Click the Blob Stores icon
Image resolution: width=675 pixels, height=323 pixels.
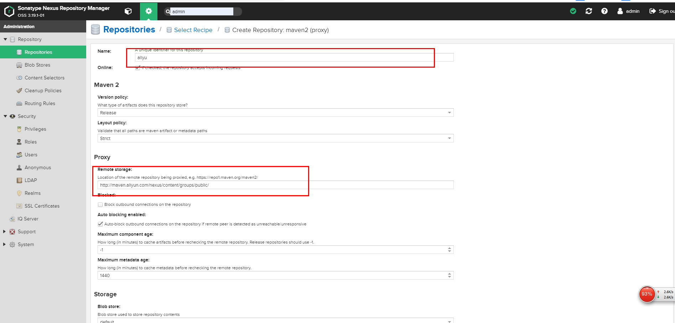tap(19, 65)
